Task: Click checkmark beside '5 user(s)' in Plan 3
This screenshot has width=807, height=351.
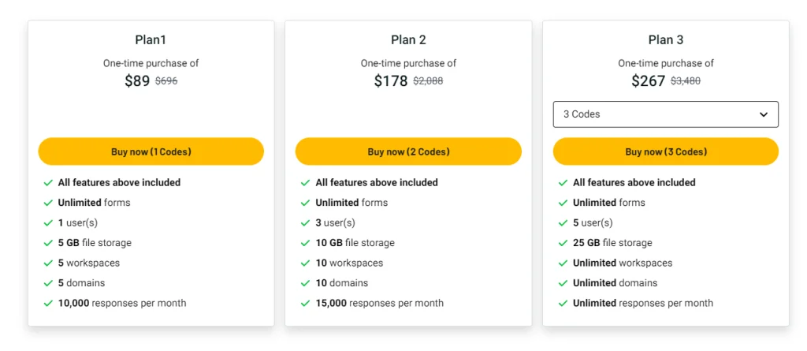Action: click(563, 223)
